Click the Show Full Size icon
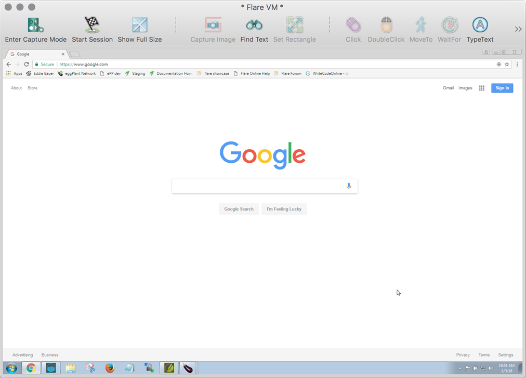526x378 pixels. coord(139,25)
